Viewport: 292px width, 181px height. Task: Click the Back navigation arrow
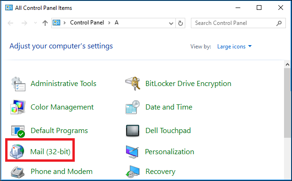10,23
